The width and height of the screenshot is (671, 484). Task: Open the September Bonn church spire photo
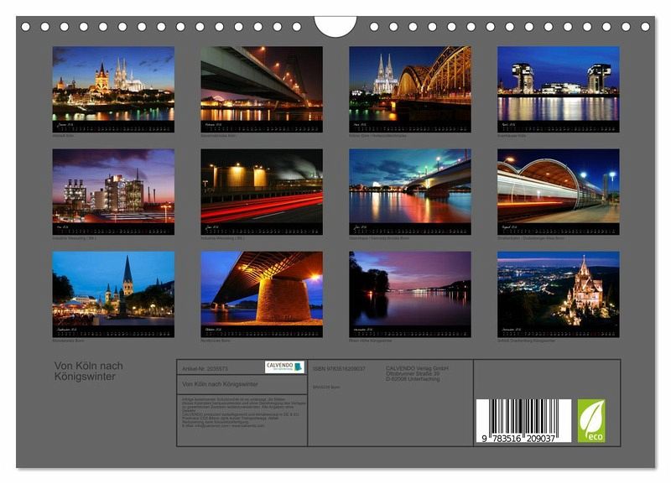point(113,289)
